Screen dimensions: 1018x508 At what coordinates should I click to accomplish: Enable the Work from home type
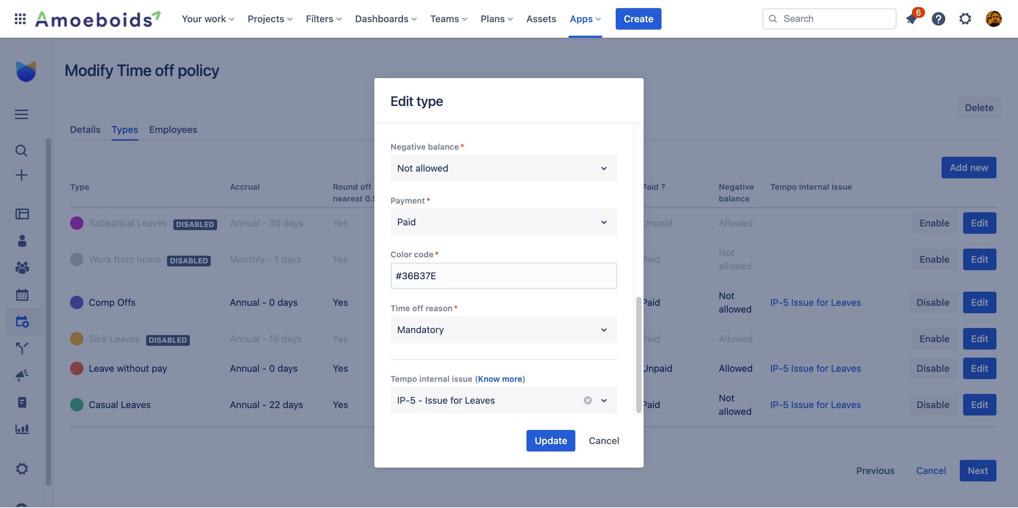934,259
